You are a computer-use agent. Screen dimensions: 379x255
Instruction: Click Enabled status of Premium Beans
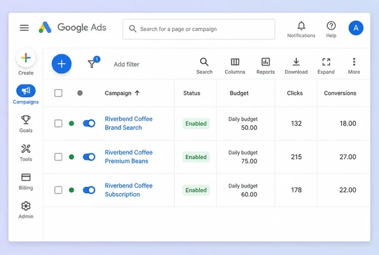(196, 157)
